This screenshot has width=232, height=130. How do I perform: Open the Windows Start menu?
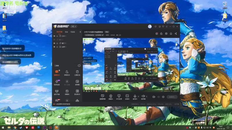tap(3, 128)
